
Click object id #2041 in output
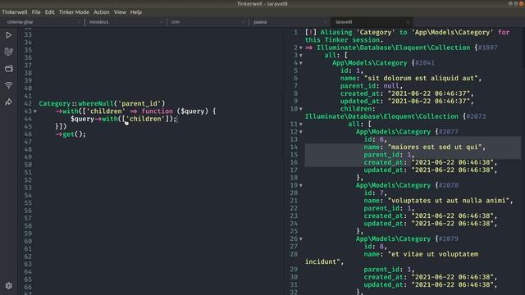pos(425,63)
